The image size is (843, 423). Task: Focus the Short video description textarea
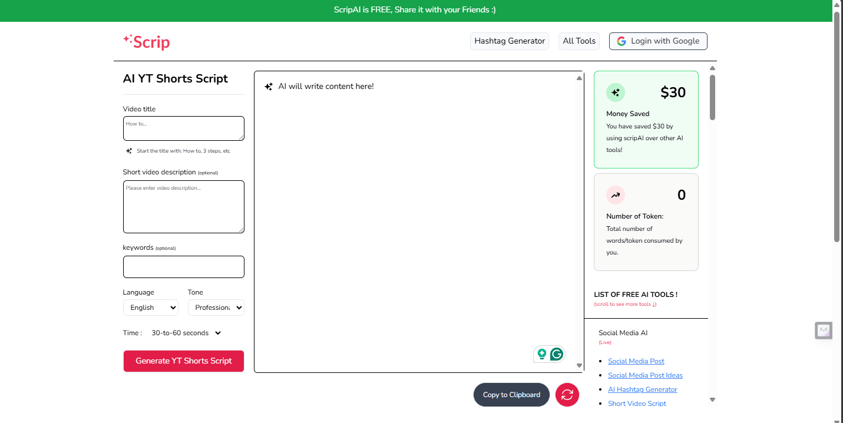coord(184,207)
